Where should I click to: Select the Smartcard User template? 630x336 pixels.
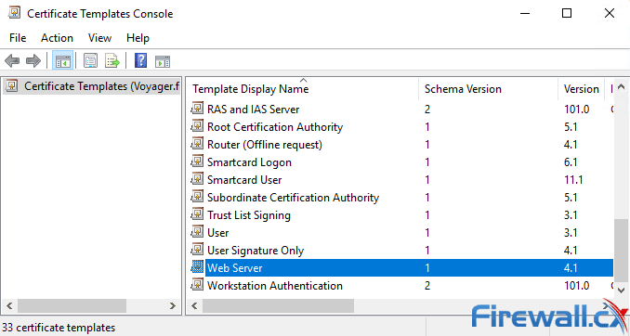(x=244, y=180)
